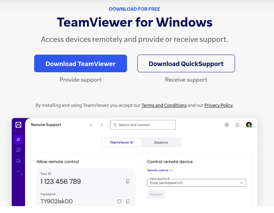Copy Your ID with the copy icon
The image size is (274, 213).
pyautogui.click(x=128, y=181)
